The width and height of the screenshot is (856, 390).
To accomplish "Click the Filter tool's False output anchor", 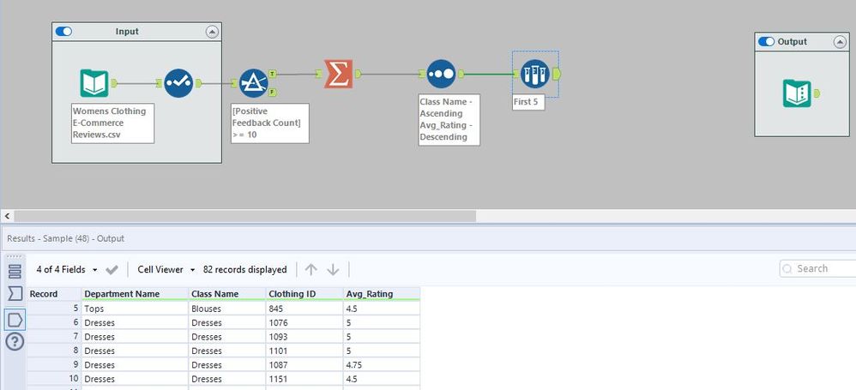I will coord(273,93).
